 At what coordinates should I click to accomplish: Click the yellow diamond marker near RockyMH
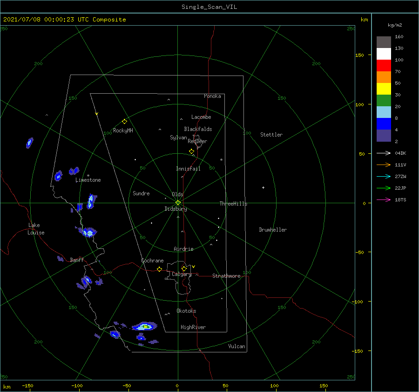tap(124, 122)
